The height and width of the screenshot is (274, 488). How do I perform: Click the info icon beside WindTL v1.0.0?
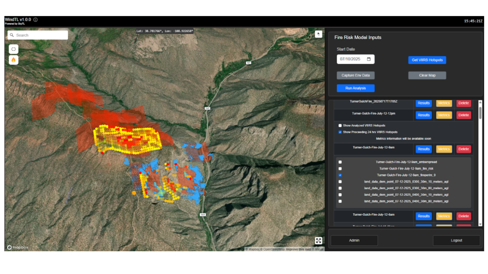point(35,19)
